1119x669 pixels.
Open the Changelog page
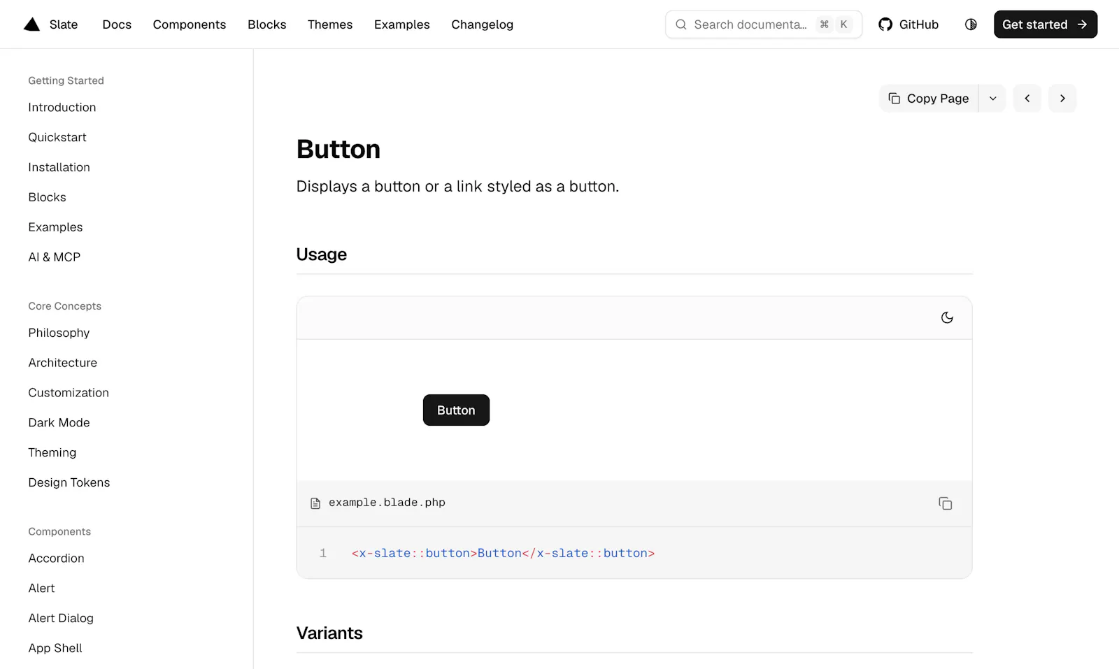pyautogui.click(x=483, y=24)
